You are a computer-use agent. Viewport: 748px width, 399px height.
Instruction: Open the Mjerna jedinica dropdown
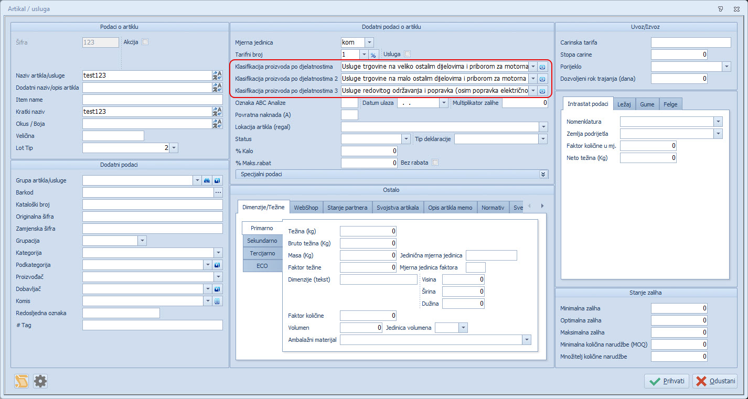tap(369, 42)
